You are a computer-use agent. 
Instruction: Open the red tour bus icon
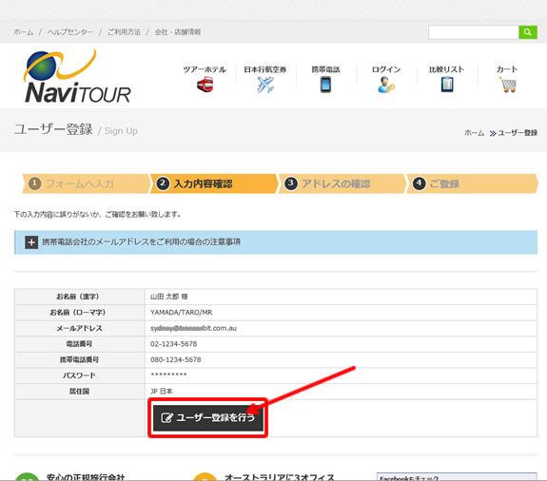pyautogui.click(x=205, y=85)
